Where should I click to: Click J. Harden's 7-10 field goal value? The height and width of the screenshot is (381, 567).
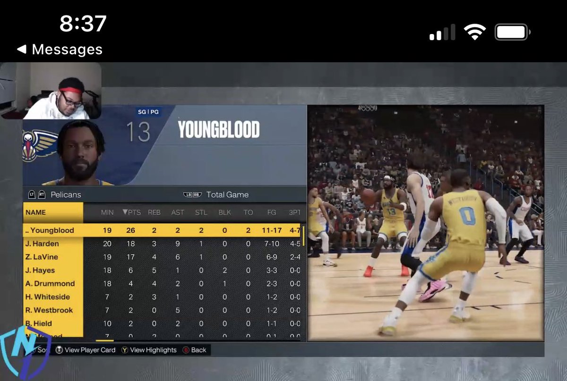pyautogui.click(x=272, y=244)
